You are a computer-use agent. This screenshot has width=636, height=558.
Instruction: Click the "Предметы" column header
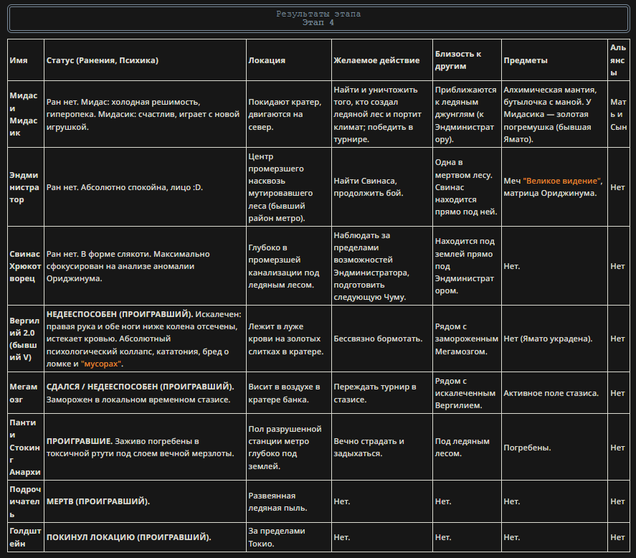coord(526,60)
